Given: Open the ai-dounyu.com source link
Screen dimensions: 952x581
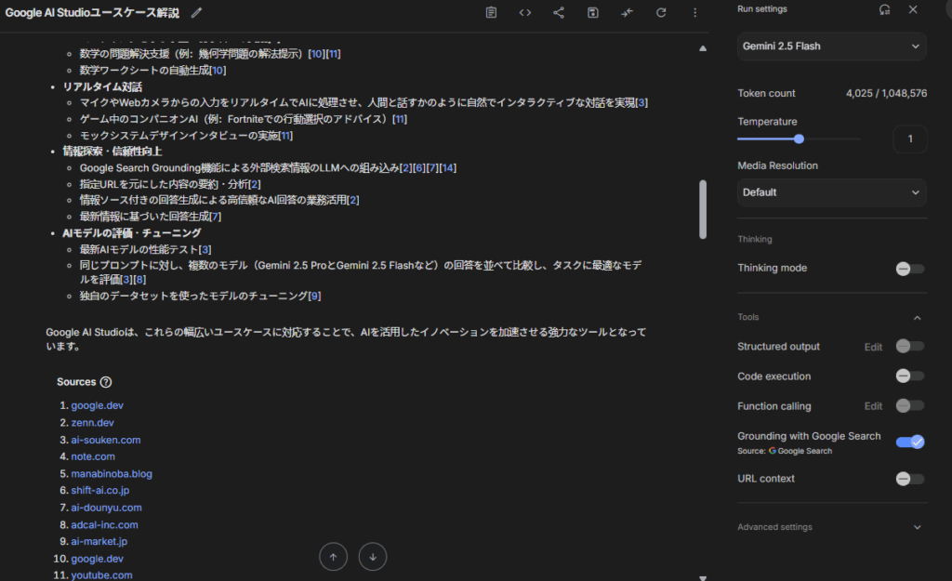Looking at the screenshot, I should [106, 508].
